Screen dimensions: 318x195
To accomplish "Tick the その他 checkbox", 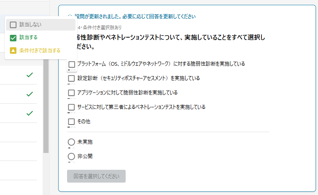I will click(71, 122).
